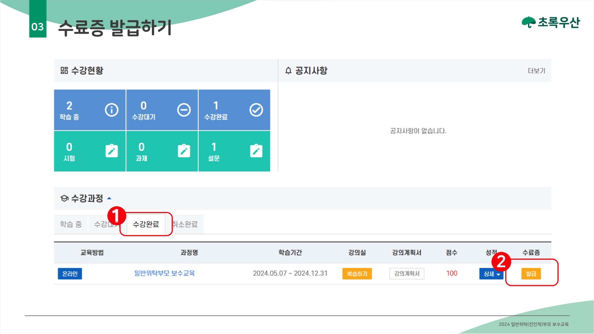
Task: Click the clipboard icon on 과제 tile
Action: pos(184,151)
